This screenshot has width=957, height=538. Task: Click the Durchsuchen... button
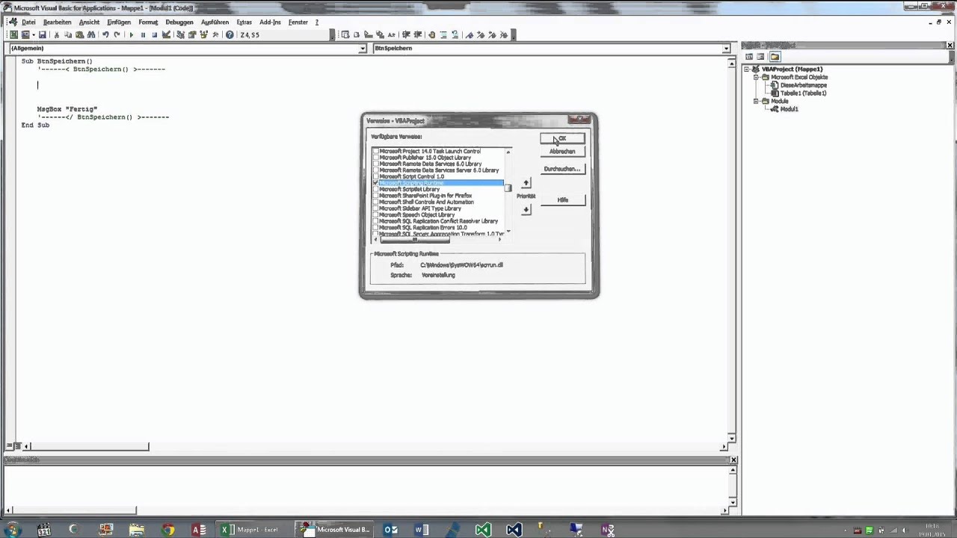click(562, 169)
